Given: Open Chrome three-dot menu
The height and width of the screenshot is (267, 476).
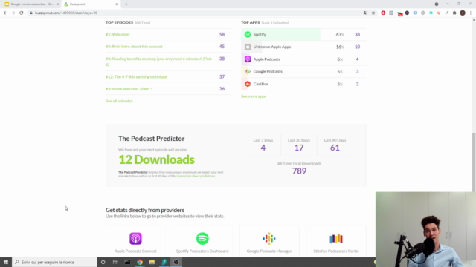Looking at the screenshot, I should [471, 13].
